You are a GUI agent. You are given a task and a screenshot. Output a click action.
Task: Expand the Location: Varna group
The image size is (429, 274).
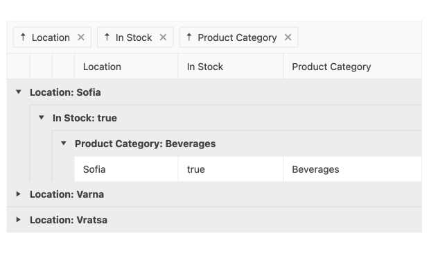18,194
